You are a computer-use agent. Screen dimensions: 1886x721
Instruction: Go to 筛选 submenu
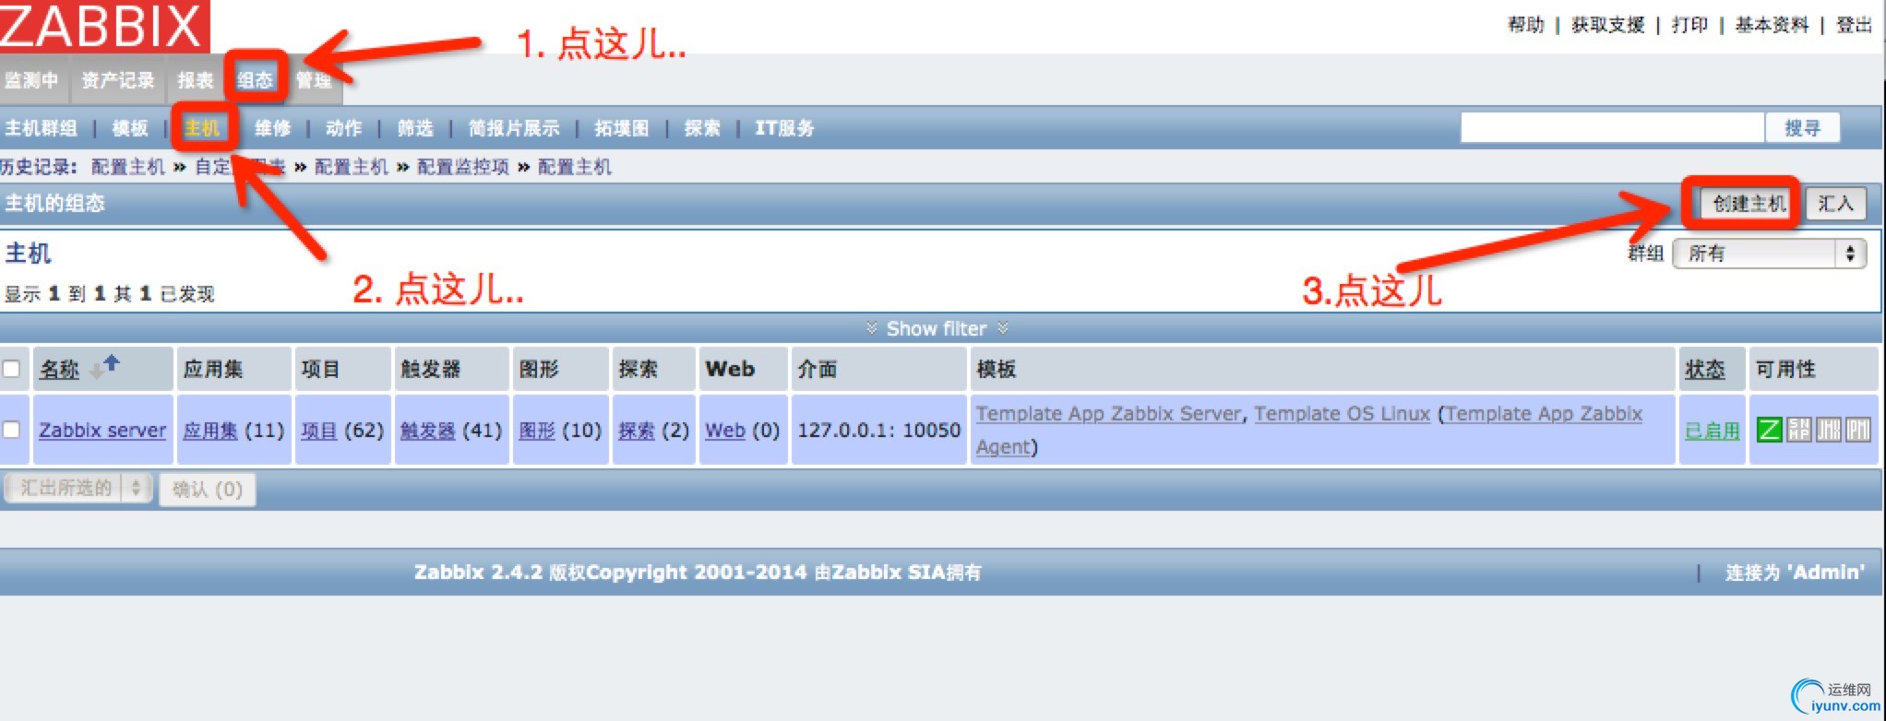(415, 128)
